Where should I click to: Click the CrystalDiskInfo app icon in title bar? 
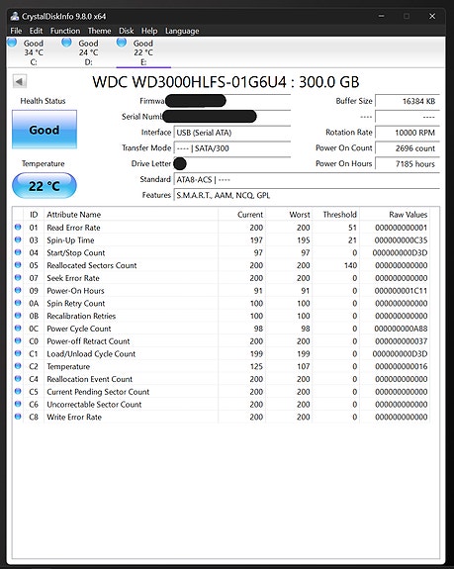tap(15, 16)
